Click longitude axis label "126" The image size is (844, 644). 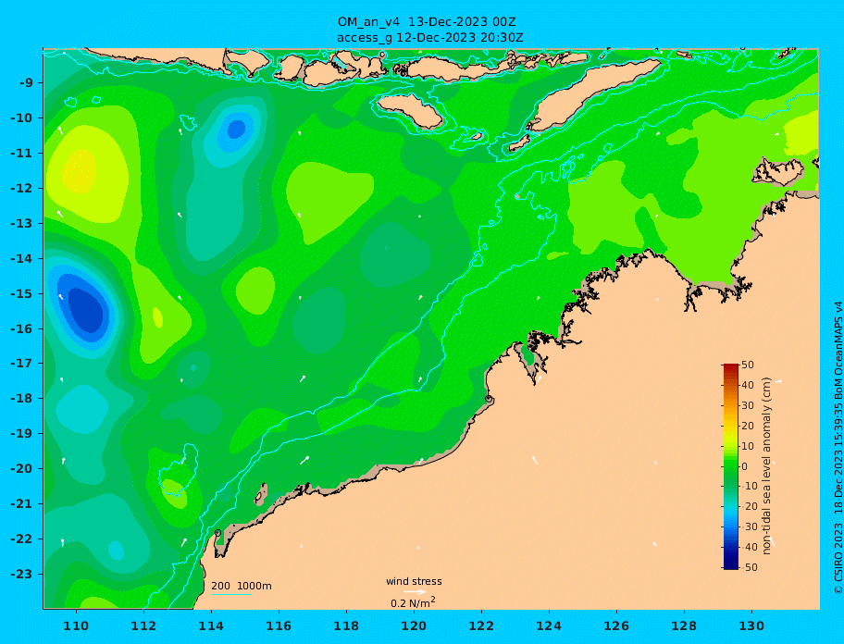pyautogui.click(x=616, y=625)
